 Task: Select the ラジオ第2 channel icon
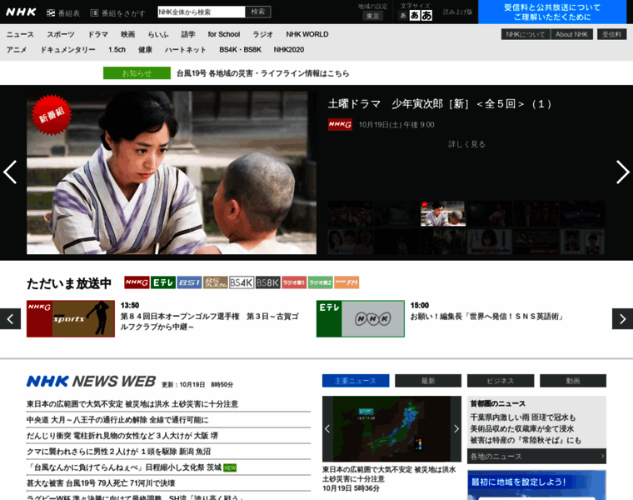(x=320, y=282)
